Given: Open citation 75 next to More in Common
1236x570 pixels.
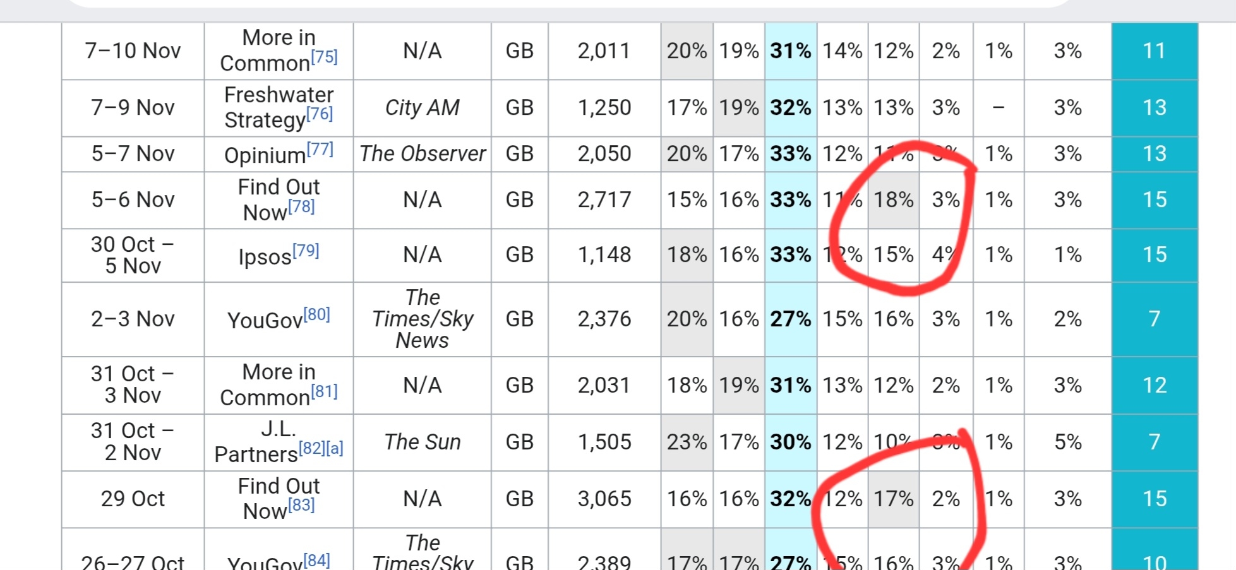Looking at the screenshot, I should (x=324, y=57).
